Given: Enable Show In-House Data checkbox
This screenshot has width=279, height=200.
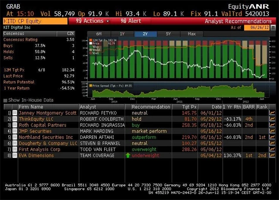Looking at the screenshot, I should tap(6, 100).
